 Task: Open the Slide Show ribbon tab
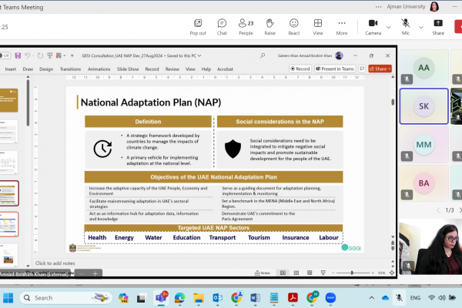click(x=128, y=69)
